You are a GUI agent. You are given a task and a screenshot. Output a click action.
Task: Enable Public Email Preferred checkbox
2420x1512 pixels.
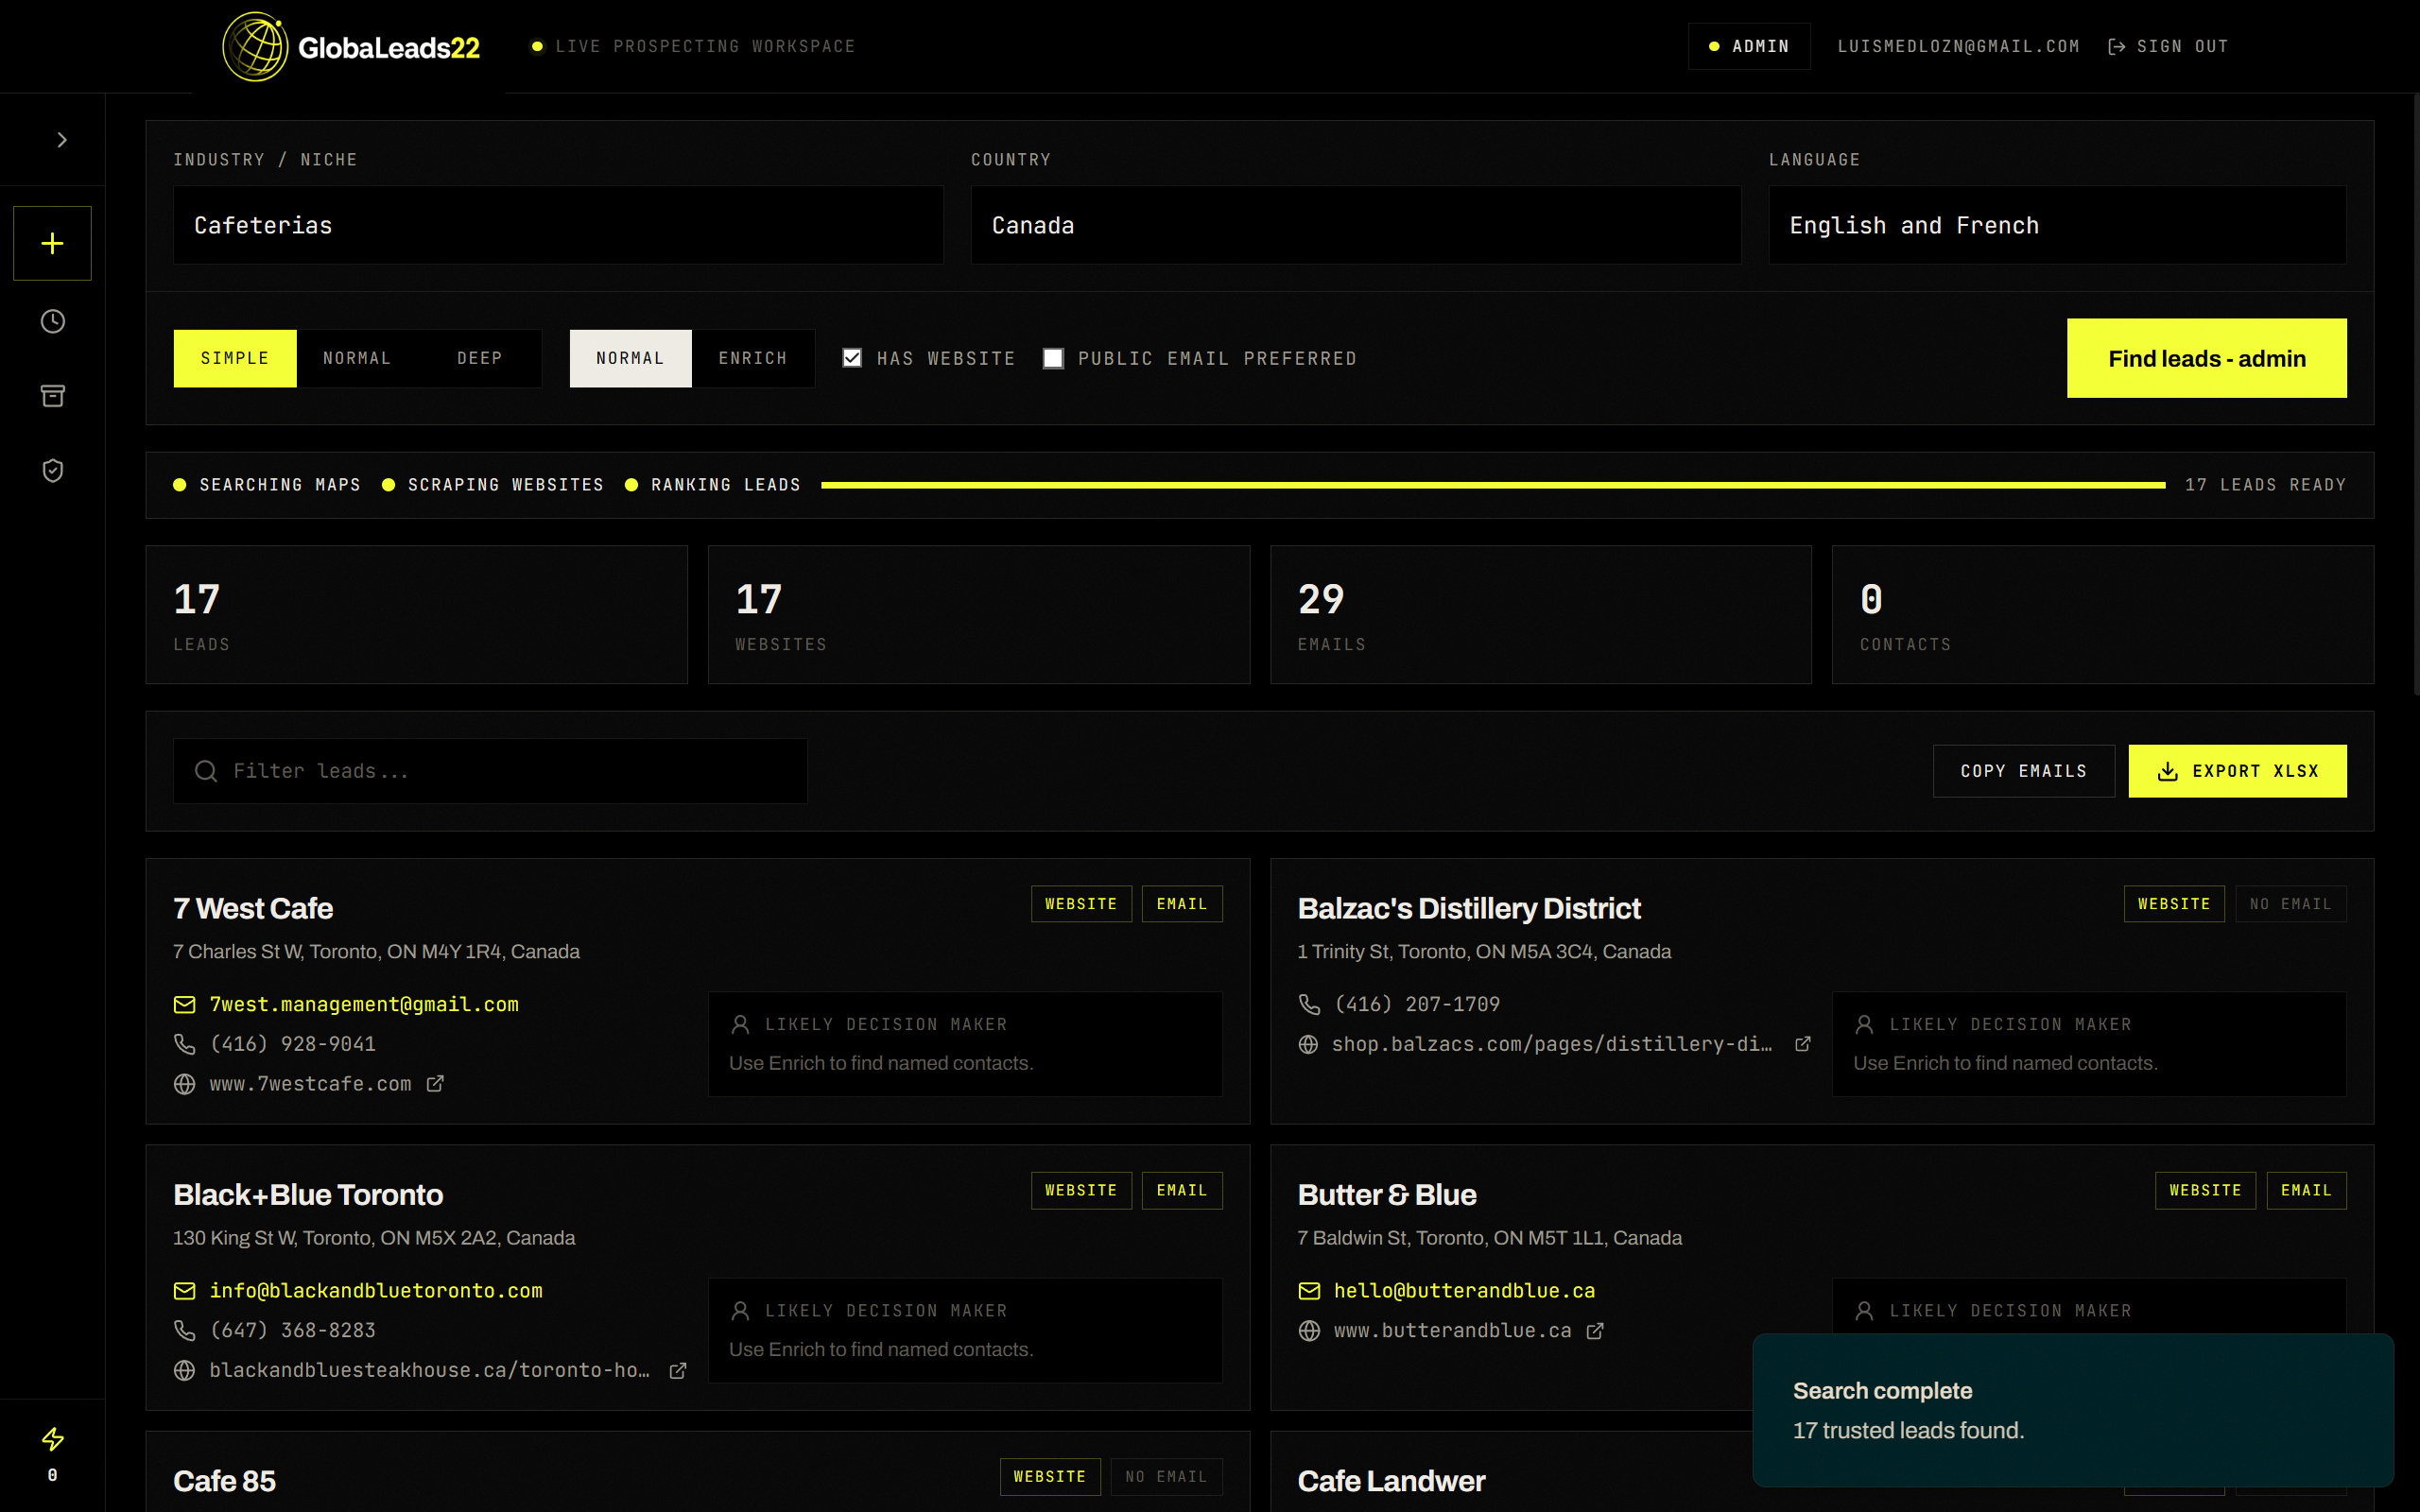1053,358
